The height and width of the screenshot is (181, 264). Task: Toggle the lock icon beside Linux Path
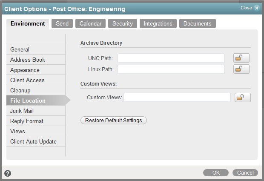pos(241,69)
